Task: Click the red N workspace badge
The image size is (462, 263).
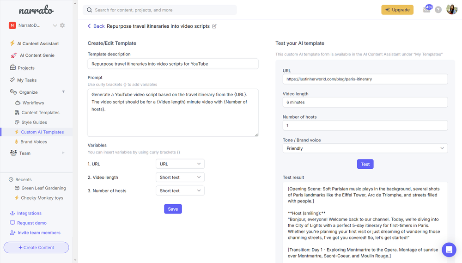Action: pyautogui.click(x=12, y=25)
